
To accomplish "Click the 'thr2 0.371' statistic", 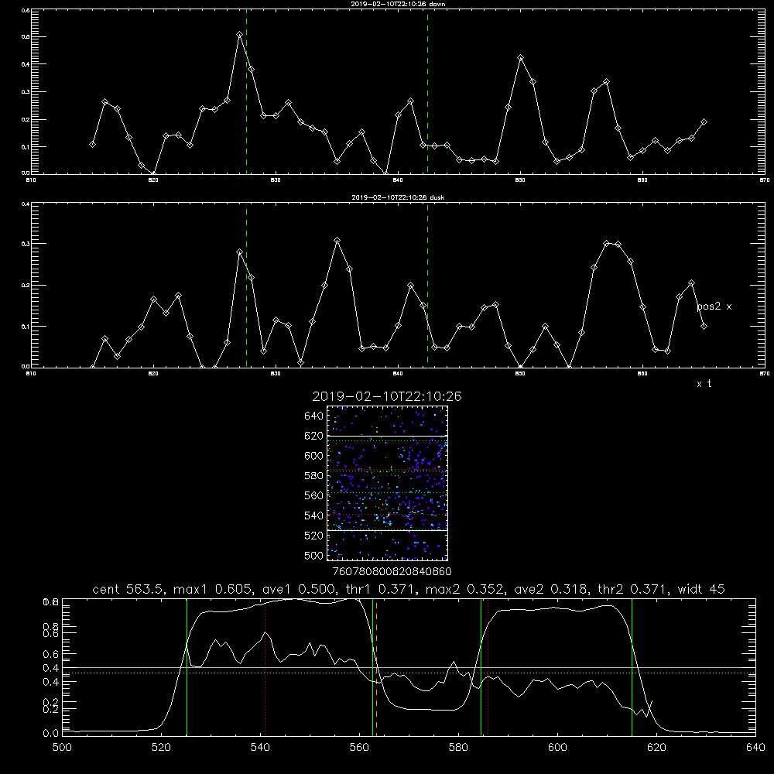I will point(633,589).
